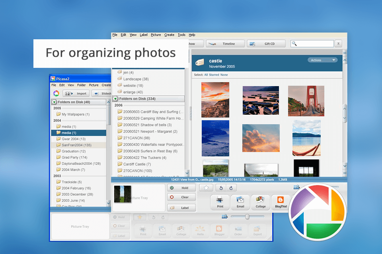382x254 pixels.
Task: Click the Clear button in front window
Action: click(181, 197)
